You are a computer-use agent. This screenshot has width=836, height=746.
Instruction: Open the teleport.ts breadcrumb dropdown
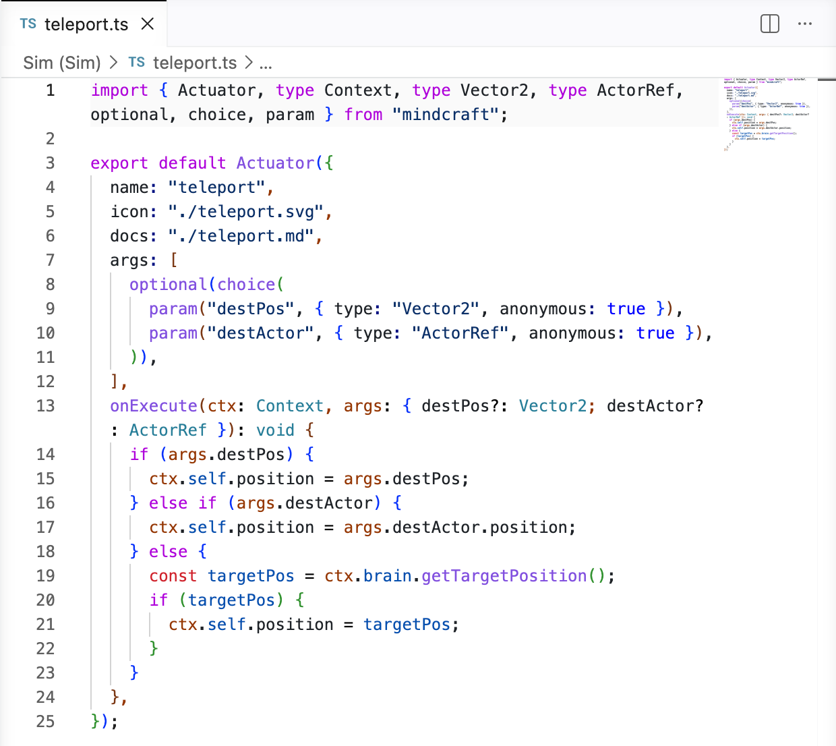195,62
